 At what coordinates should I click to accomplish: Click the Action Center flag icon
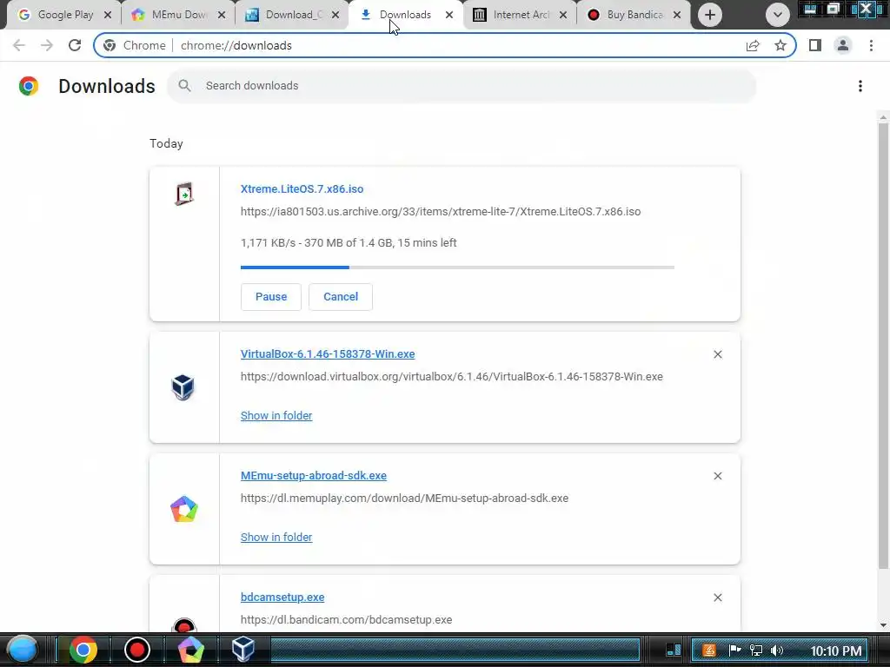point(734,650)
